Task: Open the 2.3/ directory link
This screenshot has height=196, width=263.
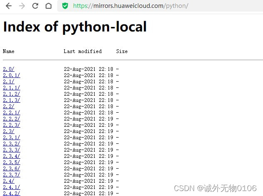Action: [x=9, y=131]
